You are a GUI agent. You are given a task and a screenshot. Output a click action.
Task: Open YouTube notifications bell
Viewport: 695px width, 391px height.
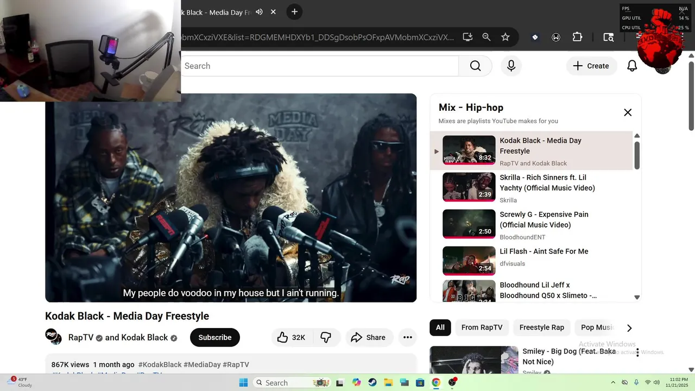point(632,66)
